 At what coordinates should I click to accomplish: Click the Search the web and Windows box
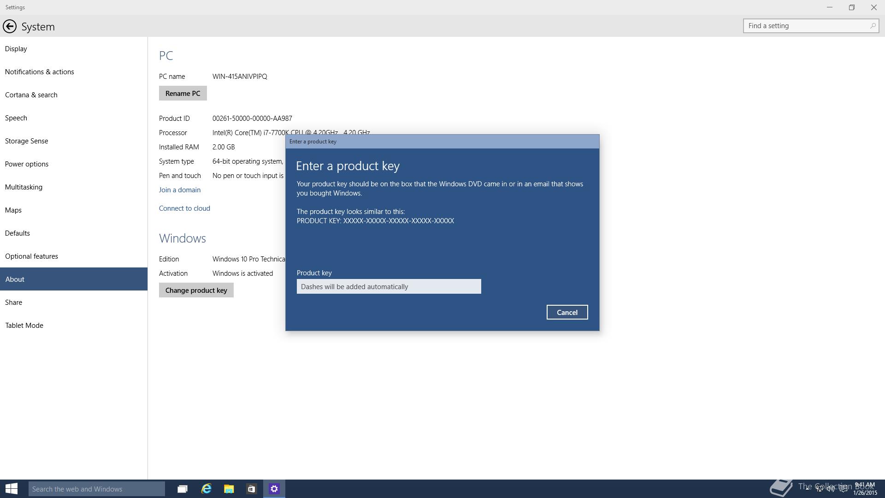pyautogui.click(x=97, y=489)
